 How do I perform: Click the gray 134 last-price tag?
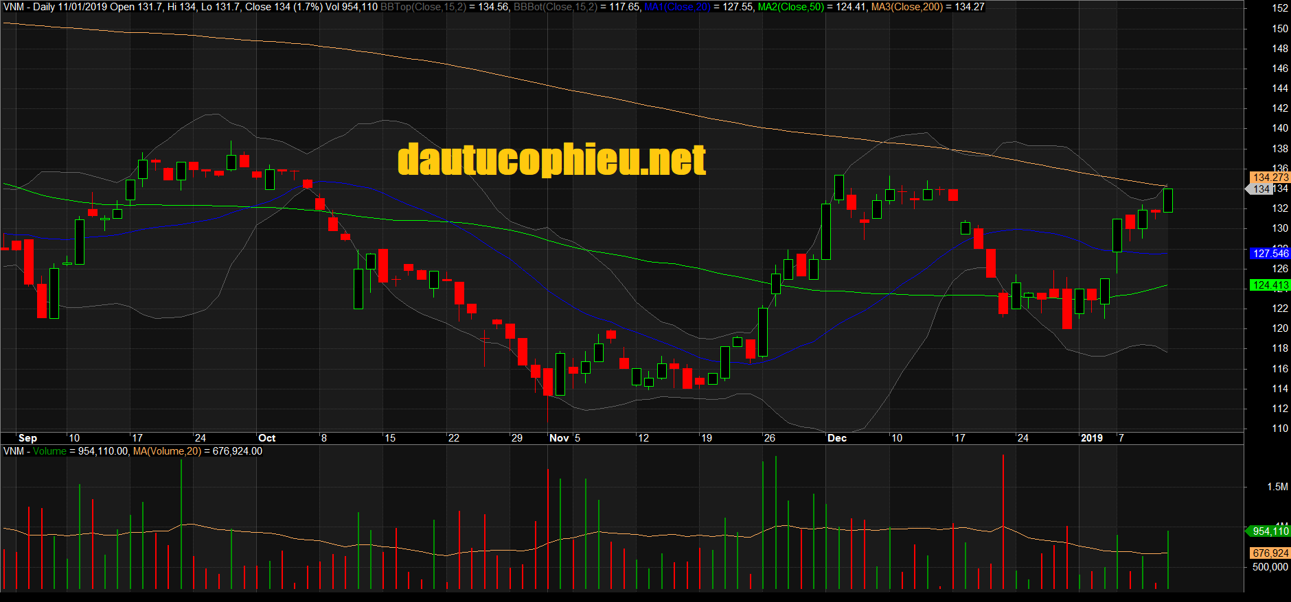coord(1260,189)
